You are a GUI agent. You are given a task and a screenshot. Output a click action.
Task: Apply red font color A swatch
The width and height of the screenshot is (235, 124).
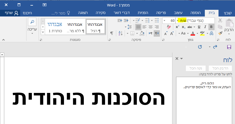(x=193, y=33)
